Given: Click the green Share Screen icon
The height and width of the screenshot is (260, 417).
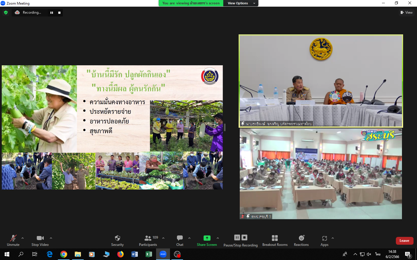Looking at the screenshot, I should [x=207, y=238].
